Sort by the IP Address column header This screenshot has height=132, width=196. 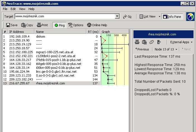21,32
